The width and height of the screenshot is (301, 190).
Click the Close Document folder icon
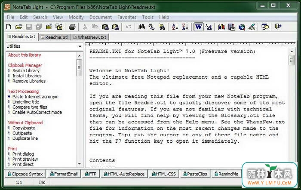(49, 27)
